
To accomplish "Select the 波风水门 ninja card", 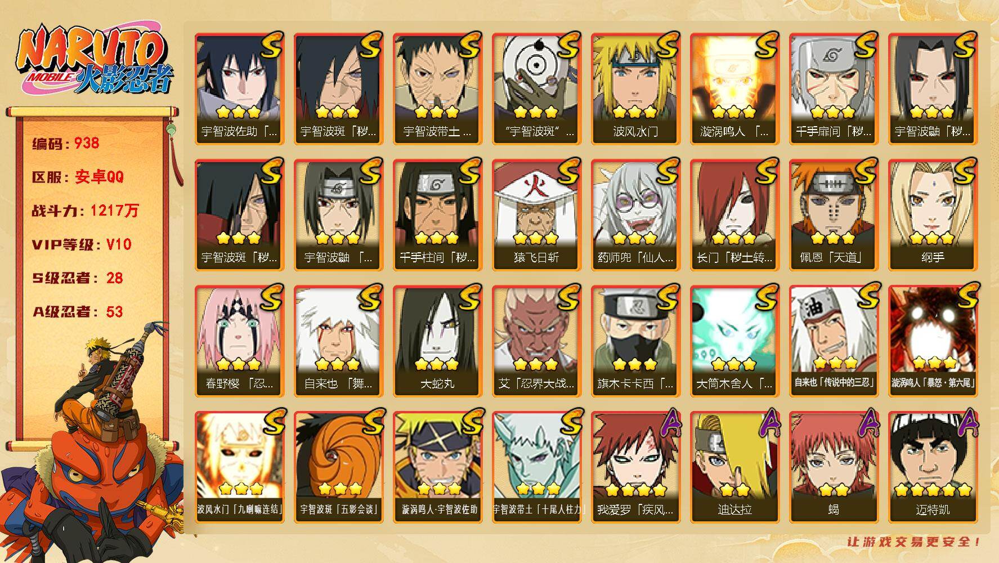I will pyautogui.click(x=635, y=89).
